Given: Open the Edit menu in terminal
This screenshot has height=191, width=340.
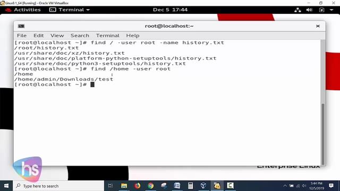Looking at the screenshot, I should 39,36.
